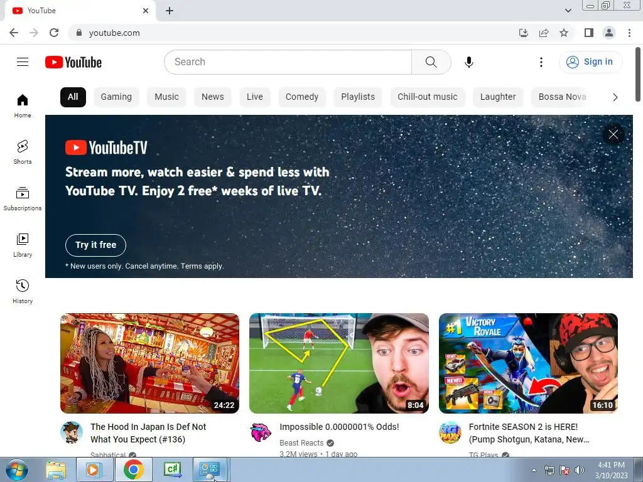
Task: Click the Chrome taskbar icon
Action: coord(133,469)
